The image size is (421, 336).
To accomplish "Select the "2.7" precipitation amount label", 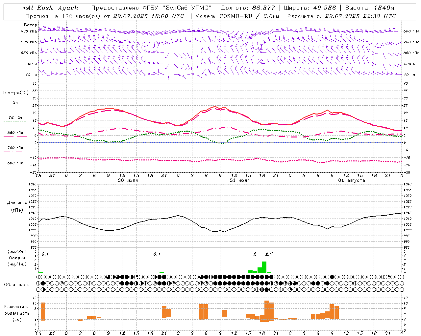I will [x=269, y=254].
